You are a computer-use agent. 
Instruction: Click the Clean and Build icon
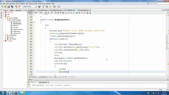tap(47, 7)
